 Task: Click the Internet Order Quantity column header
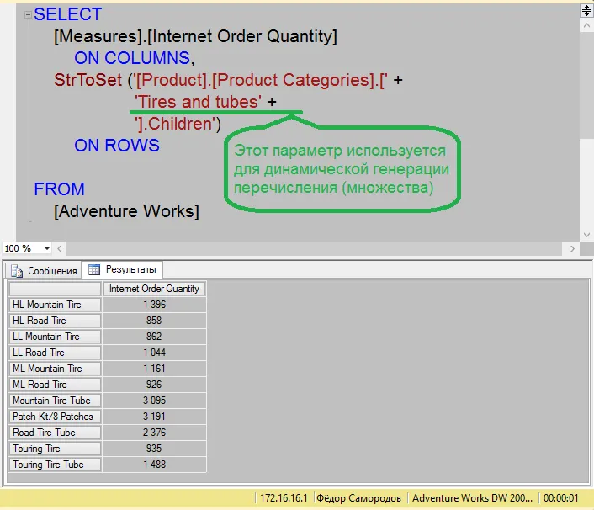pos(154,289)
